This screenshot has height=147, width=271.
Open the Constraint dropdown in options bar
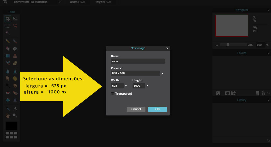[x=59, y=2]
